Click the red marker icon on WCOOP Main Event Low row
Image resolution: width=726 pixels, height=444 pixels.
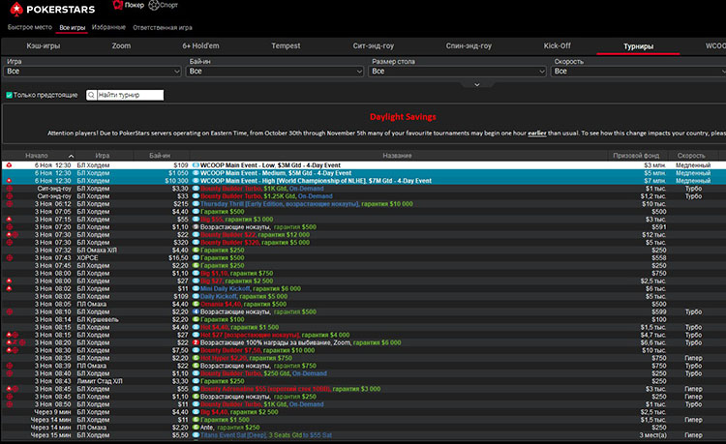coord(9,165)
